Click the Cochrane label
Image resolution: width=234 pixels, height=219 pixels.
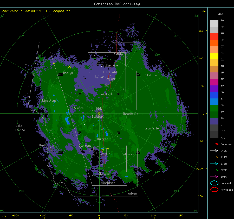coord(85,146)
